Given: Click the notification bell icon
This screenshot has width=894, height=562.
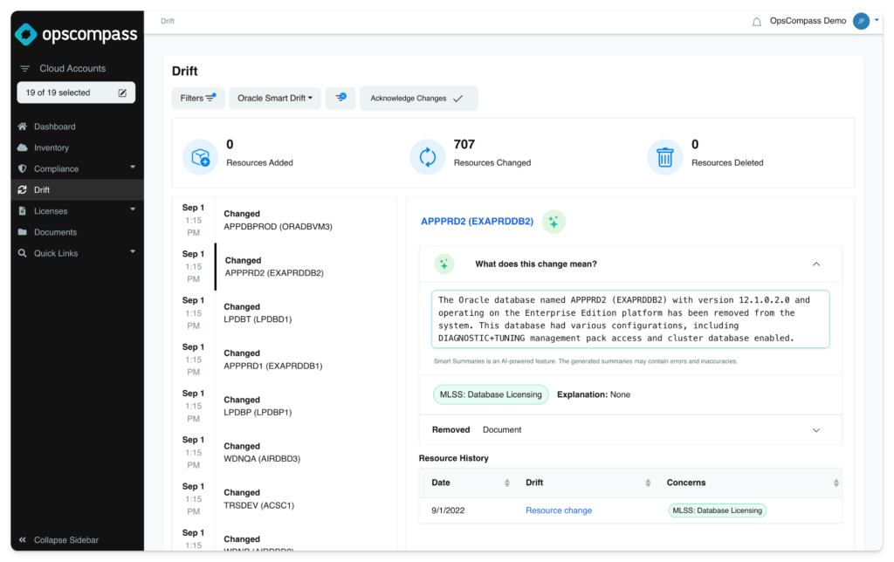Looking at the screenshot, I should pyautogui.click(x=757, y=22).
